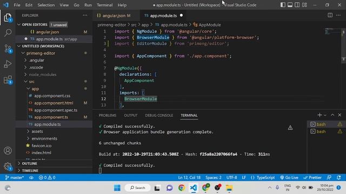Open Explorer more actions ellipsis
Viewport: 346px width, 194px height.
pyautogui.click(x=85, y=16)
